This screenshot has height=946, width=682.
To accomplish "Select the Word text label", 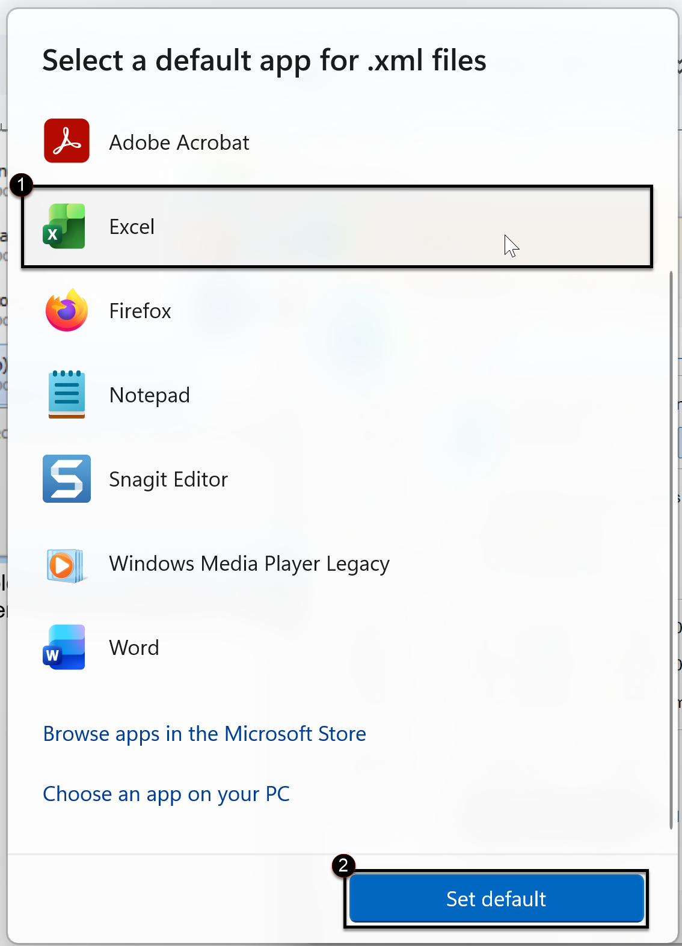I will click(x=134, y=648).
